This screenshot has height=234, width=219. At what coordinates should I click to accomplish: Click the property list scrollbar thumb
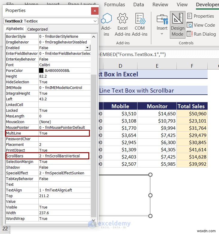coord(94,146)
